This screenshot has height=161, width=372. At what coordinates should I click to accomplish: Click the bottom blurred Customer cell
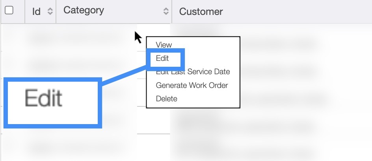[272, 148]
